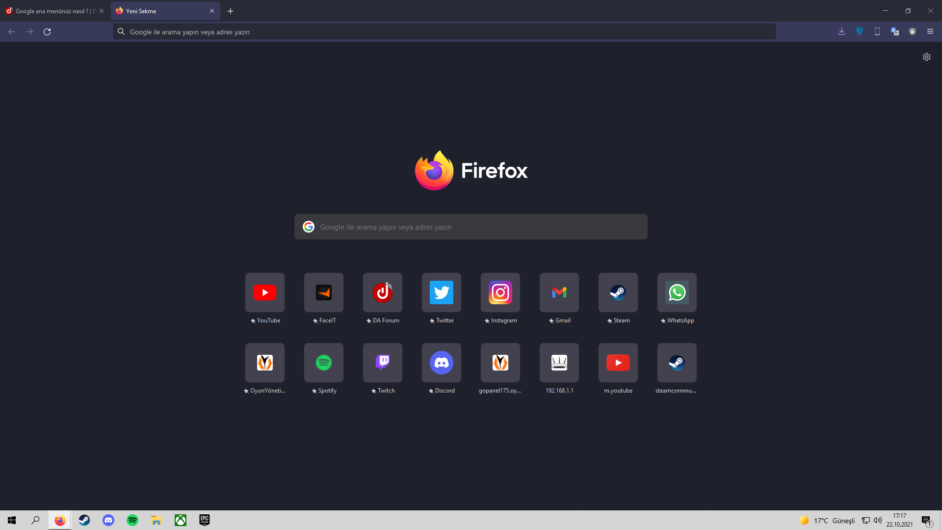Viewport: 942px width, 530px height.
Task: Click the weather widget 17°C Güneşli
Action: pyautogui.click(x=827, y=520)
